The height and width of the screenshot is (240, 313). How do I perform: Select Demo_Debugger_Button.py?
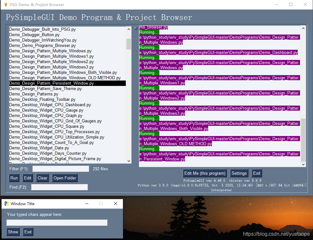(x=67, y=35)
